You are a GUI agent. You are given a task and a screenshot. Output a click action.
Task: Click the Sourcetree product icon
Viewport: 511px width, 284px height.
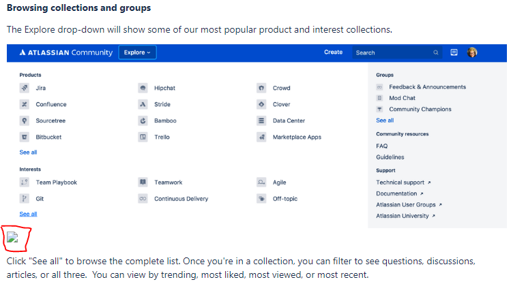click(25, 121)
